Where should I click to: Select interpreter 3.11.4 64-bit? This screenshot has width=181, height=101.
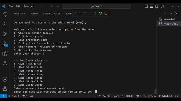pos(165,96)
